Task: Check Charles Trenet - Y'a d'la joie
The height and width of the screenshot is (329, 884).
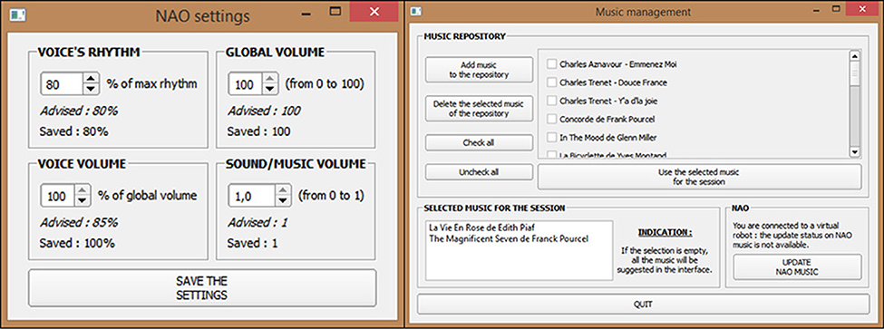Action: point(552,102)
